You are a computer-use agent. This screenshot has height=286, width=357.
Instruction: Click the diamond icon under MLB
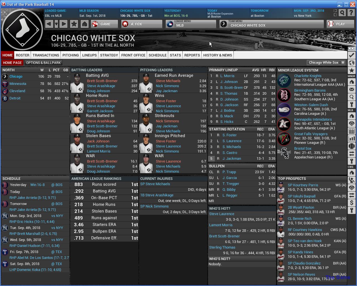point(351,123)
